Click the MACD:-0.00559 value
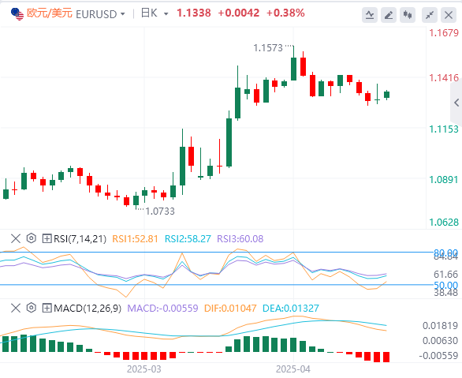 (x=162, y=309)
